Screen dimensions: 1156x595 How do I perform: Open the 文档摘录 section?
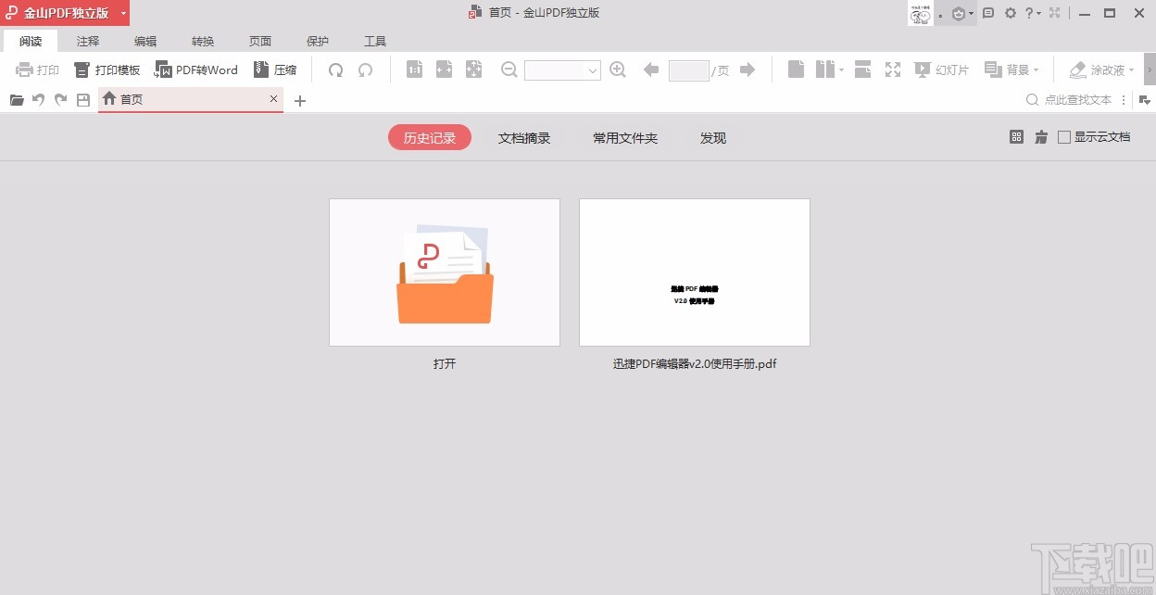coord(523,137)
